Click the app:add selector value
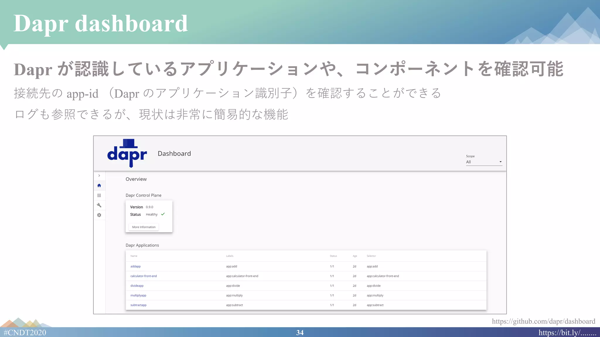Viewport: 600px width, 337px height. click(x=372, y=266)
